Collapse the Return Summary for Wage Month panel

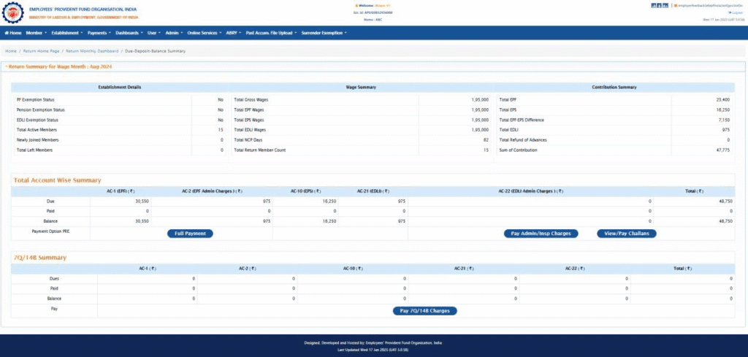(x=7, y=66)
